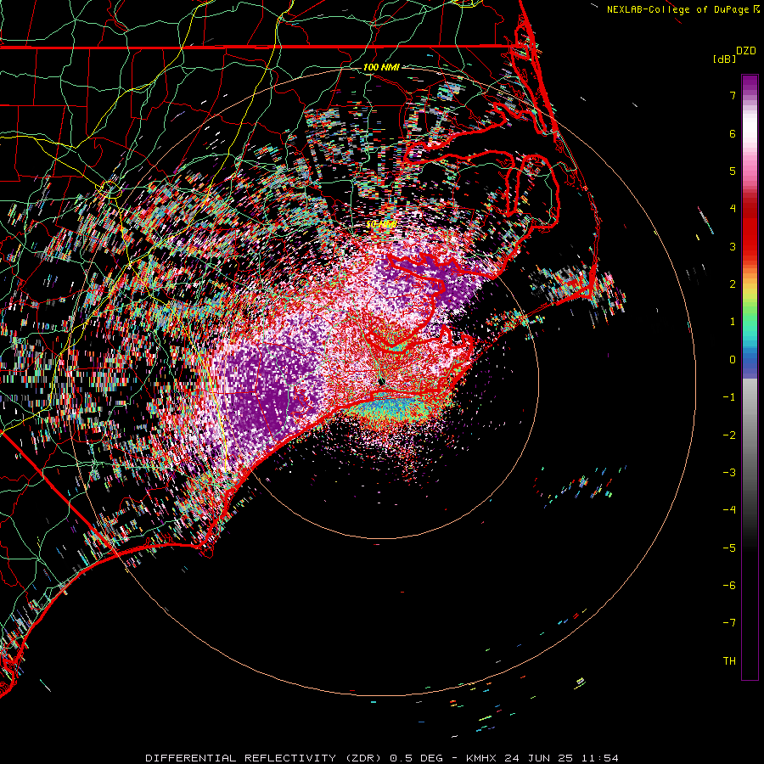Click the DIFFERENTIAL REFLECTIVITY (ZDR) caption text
Screen dimensions: 764x764
pos(265,758)
